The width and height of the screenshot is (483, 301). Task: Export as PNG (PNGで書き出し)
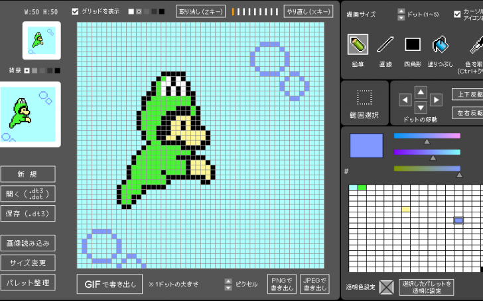click(x=282, y=284)
